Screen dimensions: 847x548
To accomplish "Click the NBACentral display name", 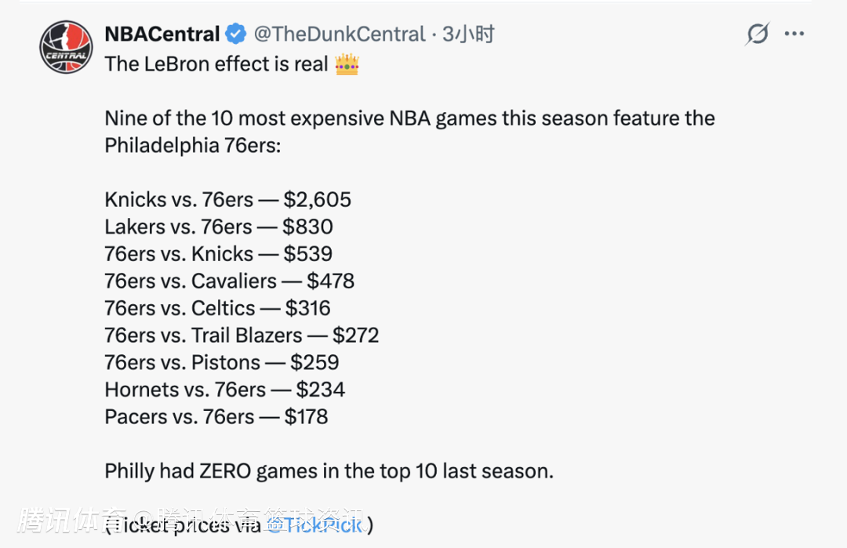I will [x=162, y=34].
